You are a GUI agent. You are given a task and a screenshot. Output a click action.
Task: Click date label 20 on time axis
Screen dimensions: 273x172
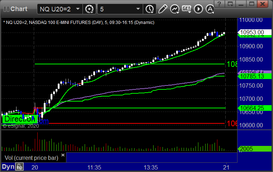[35, 167]
